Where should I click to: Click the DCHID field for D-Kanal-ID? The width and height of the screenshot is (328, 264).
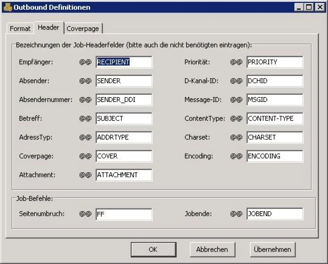click(275, 81)
